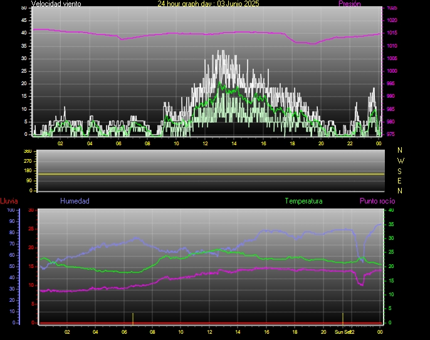Click the magenta "Punto rocío" legend label
The width and height of the screenshot is (430, 340).
point(377,201)
